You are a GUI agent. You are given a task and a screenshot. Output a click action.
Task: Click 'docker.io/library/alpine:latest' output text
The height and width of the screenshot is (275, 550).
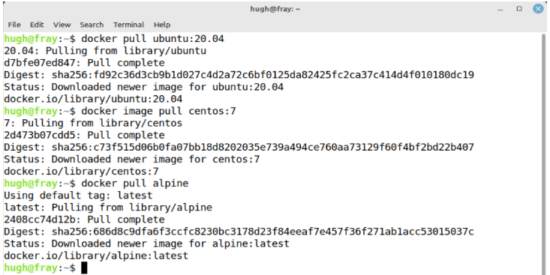pos(96,256)
